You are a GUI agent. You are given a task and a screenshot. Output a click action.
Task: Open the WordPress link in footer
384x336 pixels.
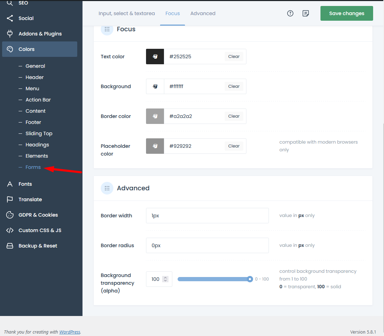pyautogui.click(x=69, y=332)
